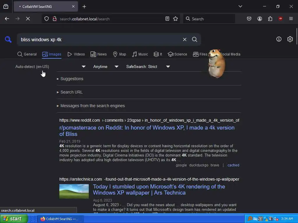
Task: Open site security padlock info
Action: tap(55, 19)
